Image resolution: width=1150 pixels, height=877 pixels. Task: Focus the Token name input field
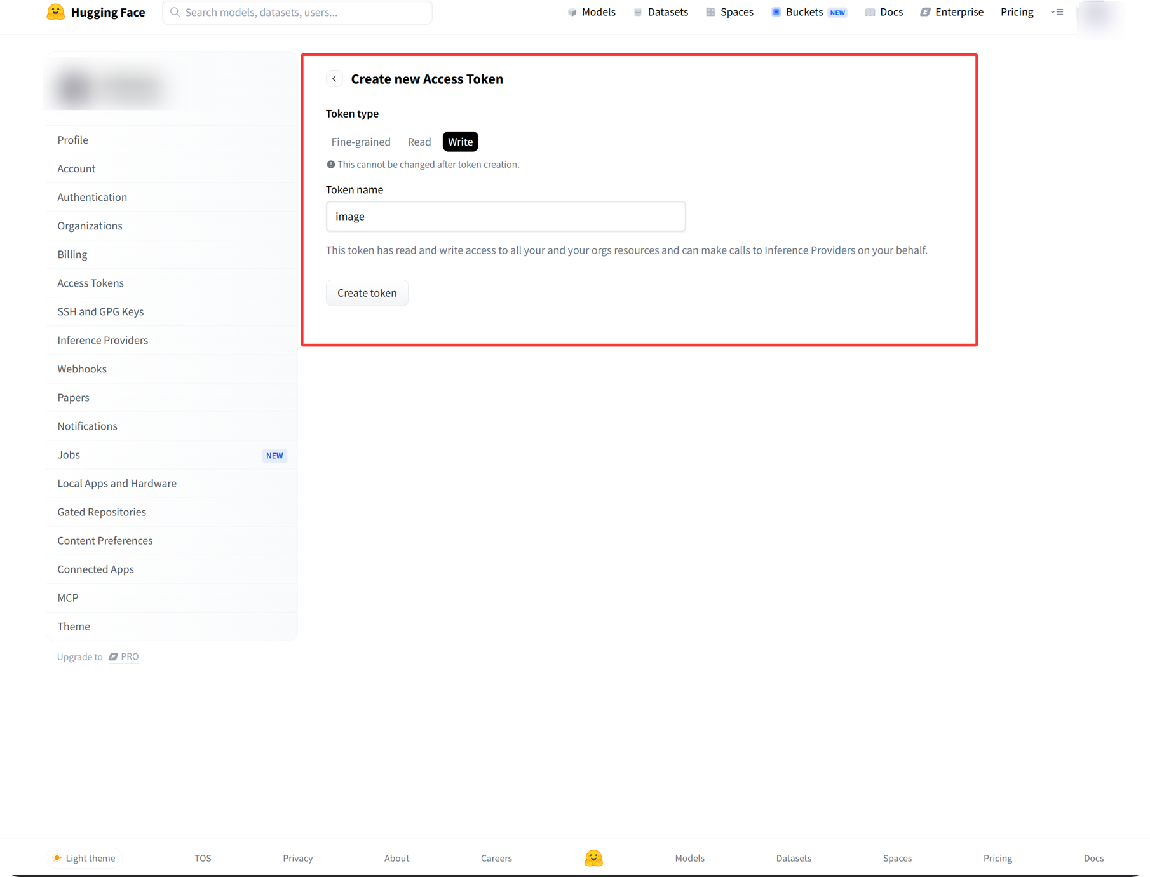(x=506, y=217)
